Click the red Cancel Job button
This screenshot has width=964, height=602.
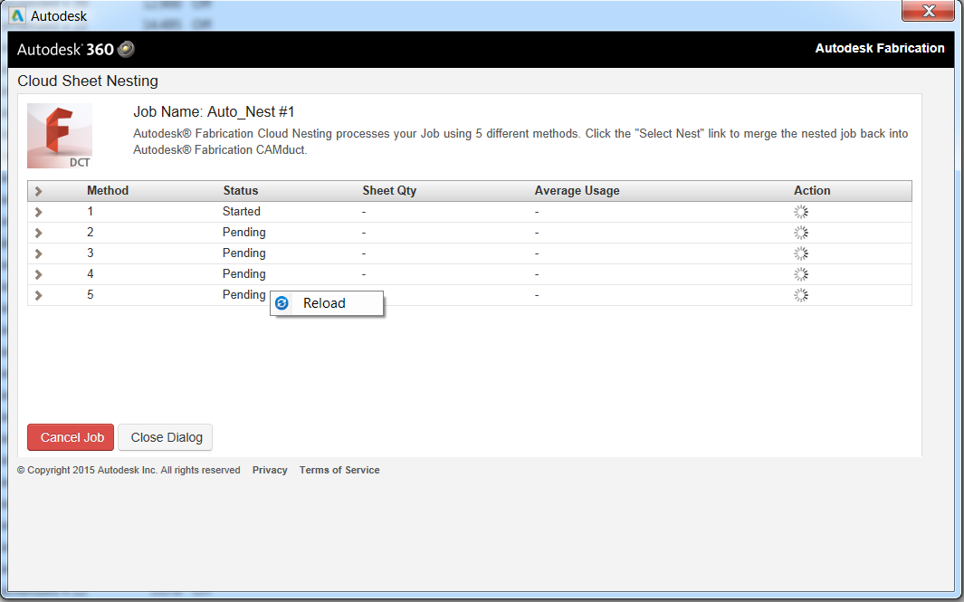tap(71, 437)
